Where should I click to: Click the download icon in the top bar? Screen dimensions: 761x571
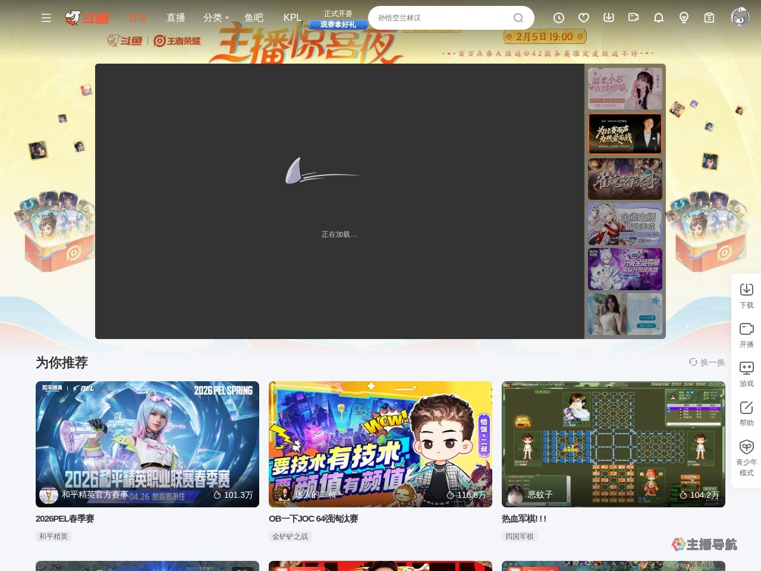click(x=609, y=18)
